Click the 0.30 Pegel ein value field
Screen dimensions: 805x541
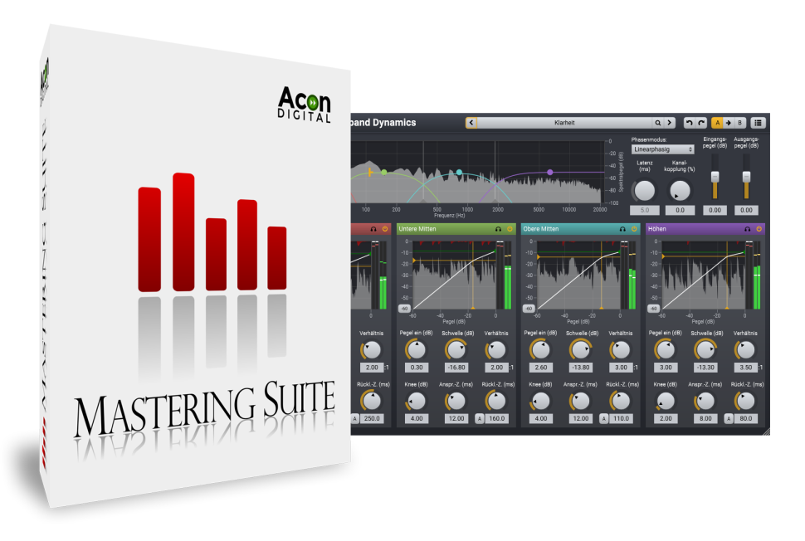point(417,368)
